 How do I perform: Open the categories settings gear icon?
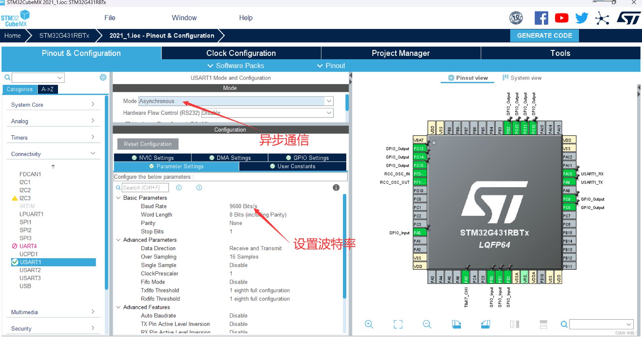(x=103, y=77)
